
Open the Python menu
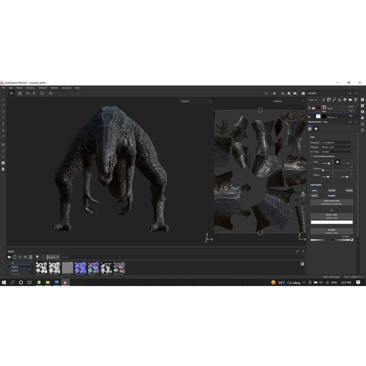pyautogui.click(x=54, y=88)
